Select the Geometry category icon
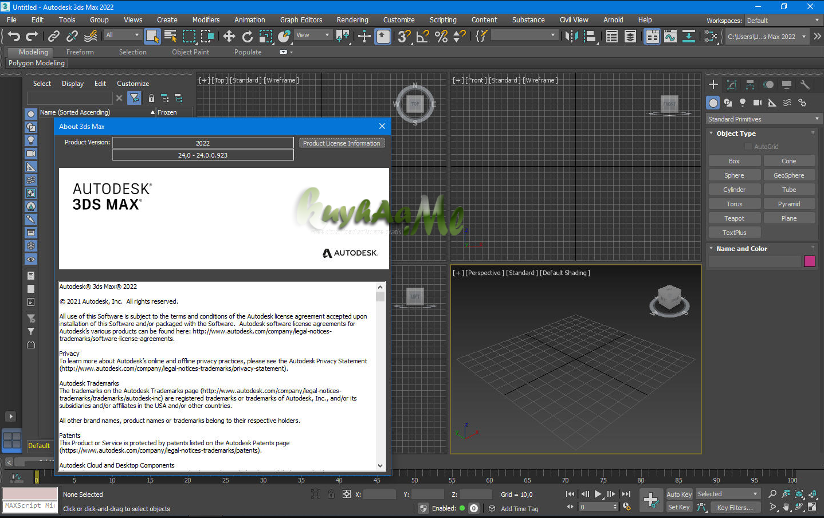824x518 pixels. click(713, 103)
